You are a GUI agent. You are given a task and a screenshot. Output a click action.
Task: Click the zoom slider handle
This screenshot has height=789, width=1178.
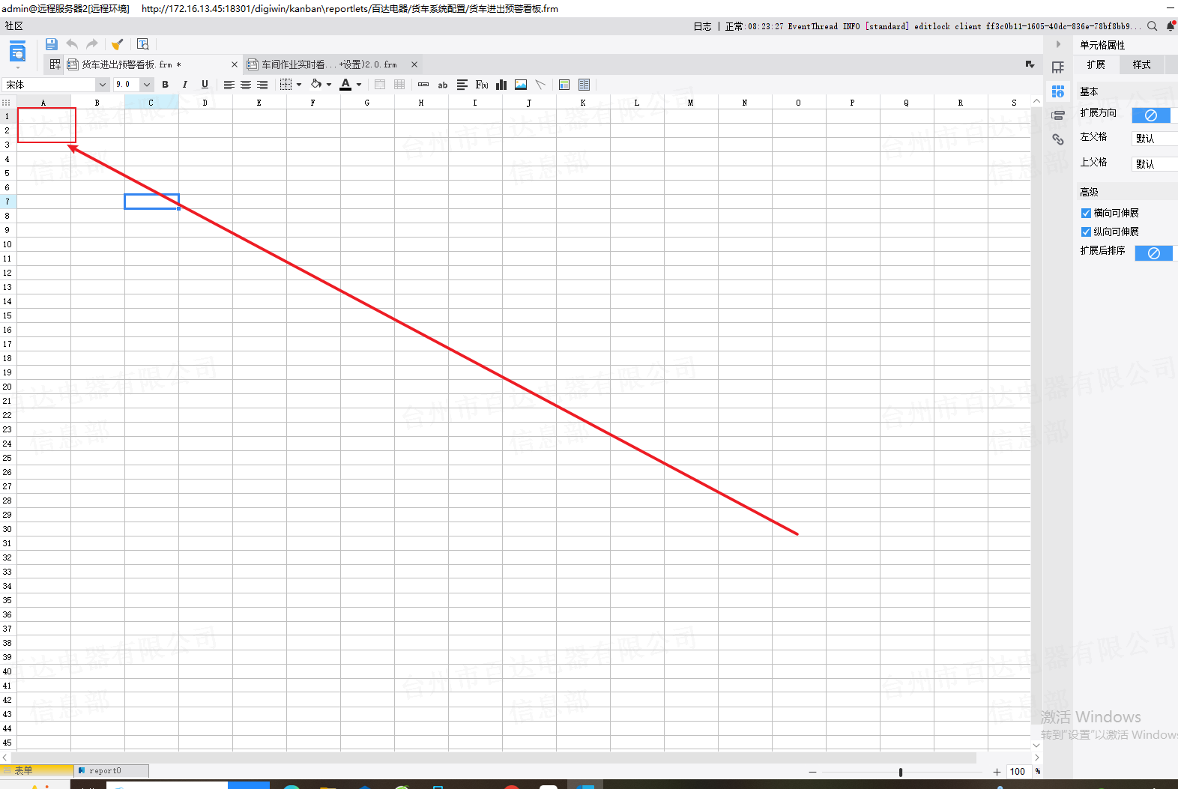(x=901, y=772)
